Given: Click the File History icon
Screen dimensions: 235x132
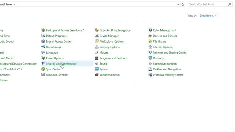Looking at the screenshot, I should pyautogui.click(x=150, y=41).
